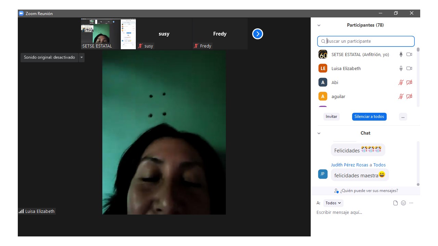Open dropdown arrow beside Sonido original
Image resolution: width=438 pixels, height=246 pixels.
[x=81, y=57]
